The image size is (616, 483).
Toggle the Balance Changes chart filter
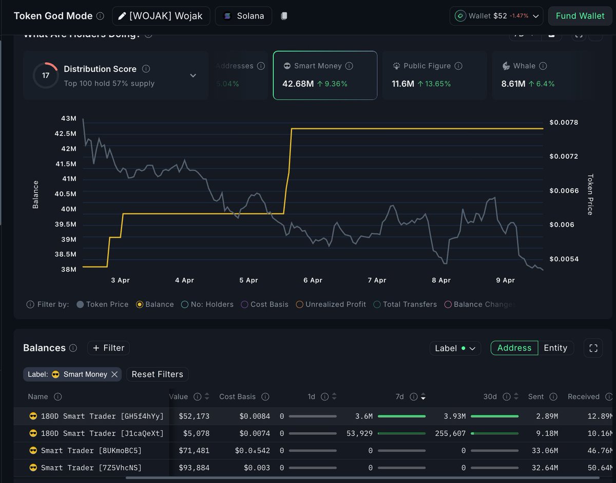click(x=480, y=304)
